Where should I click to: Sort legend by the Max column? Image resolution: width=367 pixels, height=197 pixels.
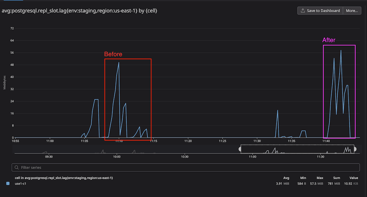320,178
